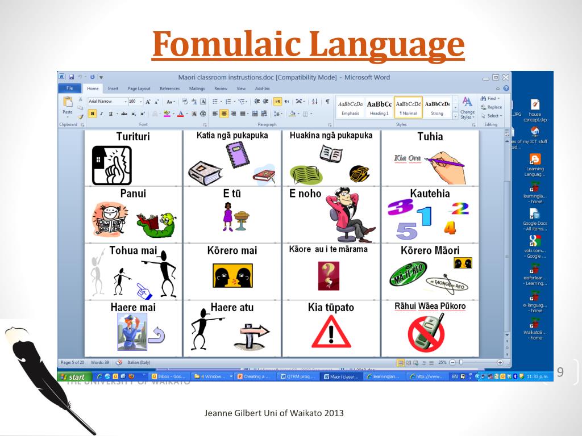Image resolution: width=582 pixels, height=436 pixels.
Task: Open Paragraph dialog launcher
Action: pos(330,125)
